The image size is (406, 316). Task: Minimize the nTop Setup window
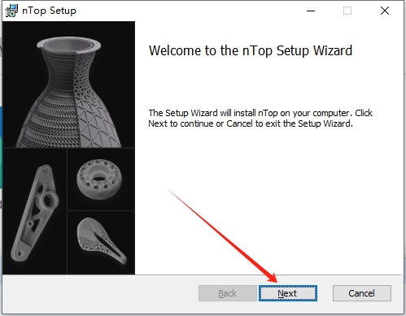tap(311, 11)
